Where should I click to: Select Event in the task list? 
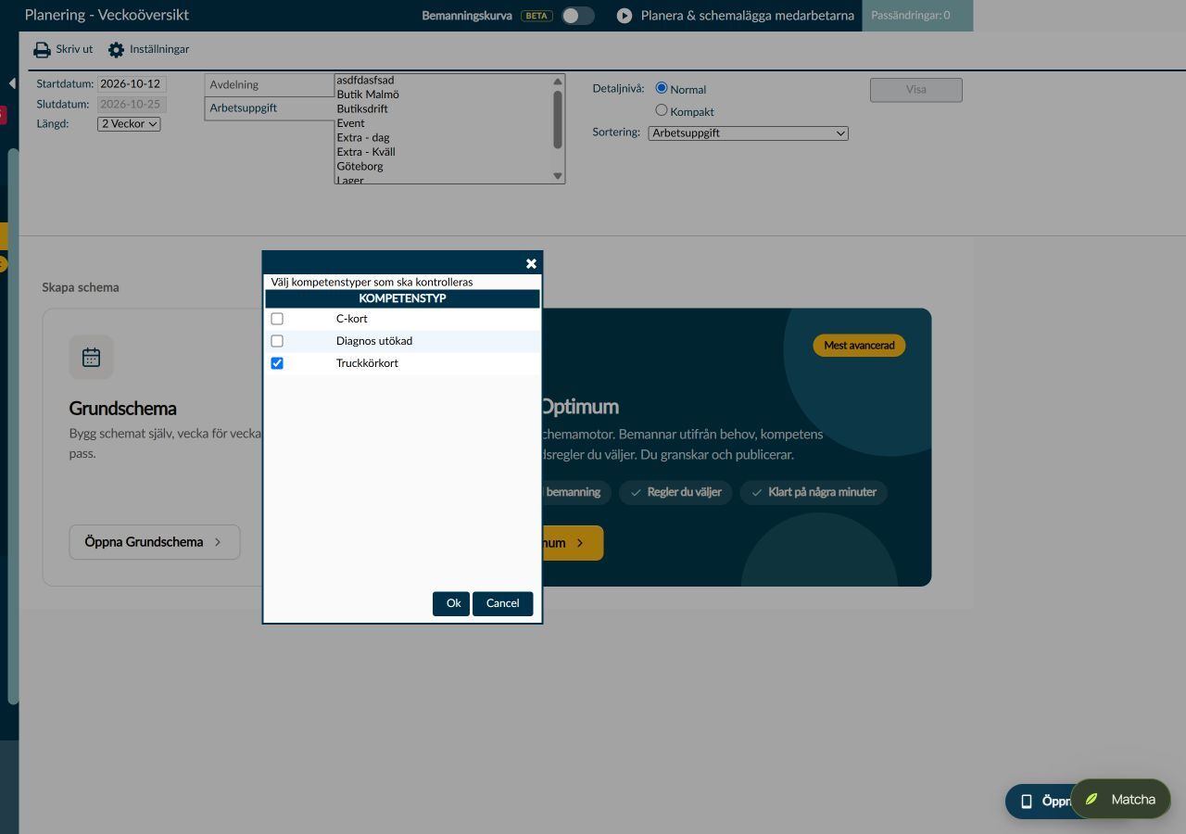(x=350, y=123)
